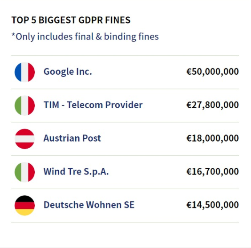Open the Google Inc. link
Image resolution: width=251 pixels, height=248 pixels.
(x=68, y=72)
